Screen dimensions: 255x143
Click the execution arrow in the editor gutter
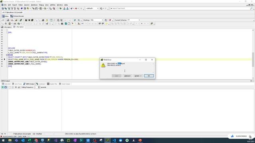tap(4, 60)
